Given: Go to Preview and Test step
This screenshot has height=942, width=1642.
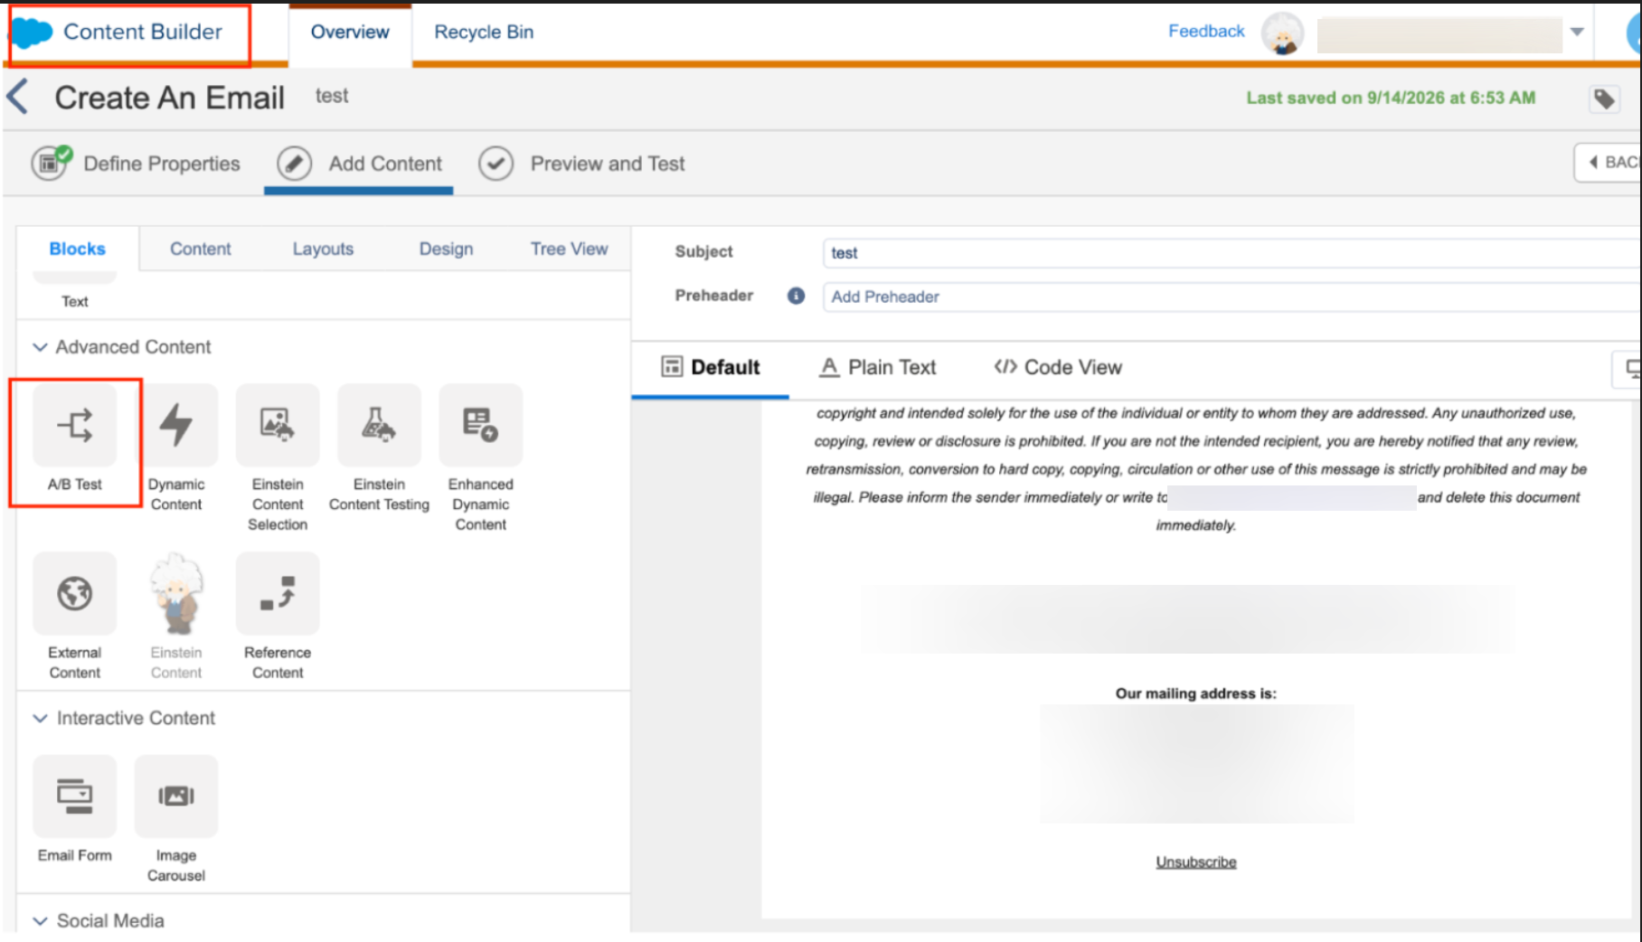Looking at the screenshot, I should pyautogui.click(x=581, y=164).
